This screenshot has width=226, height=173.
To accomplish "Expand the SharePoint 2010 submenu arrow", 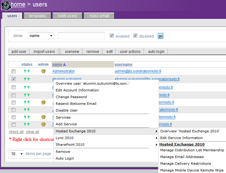I will 156,145.
